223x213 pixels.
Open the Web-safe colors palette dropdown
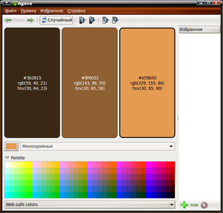(90, 204)
